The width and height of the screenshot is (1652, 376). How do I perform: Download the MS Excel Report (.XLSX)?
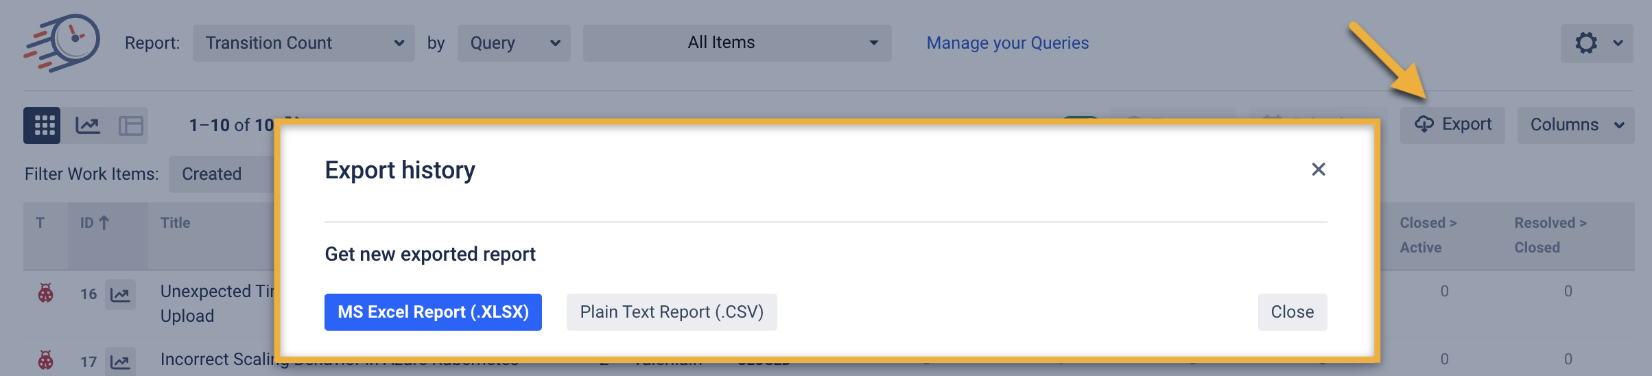[433, 312]
